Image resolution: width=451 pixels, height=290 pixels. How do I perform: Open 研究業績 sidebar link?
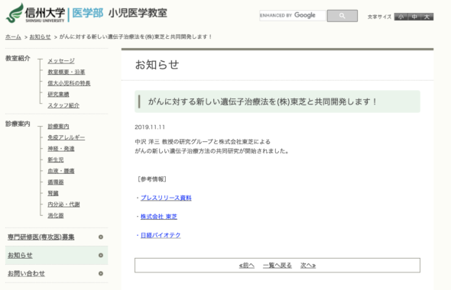[x=58, y=94]
